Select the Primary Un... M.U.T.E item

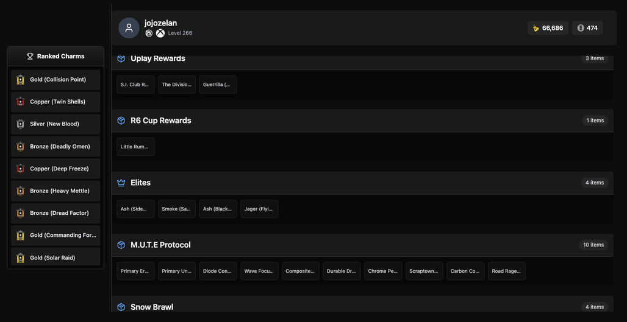(x=177, y=271)
